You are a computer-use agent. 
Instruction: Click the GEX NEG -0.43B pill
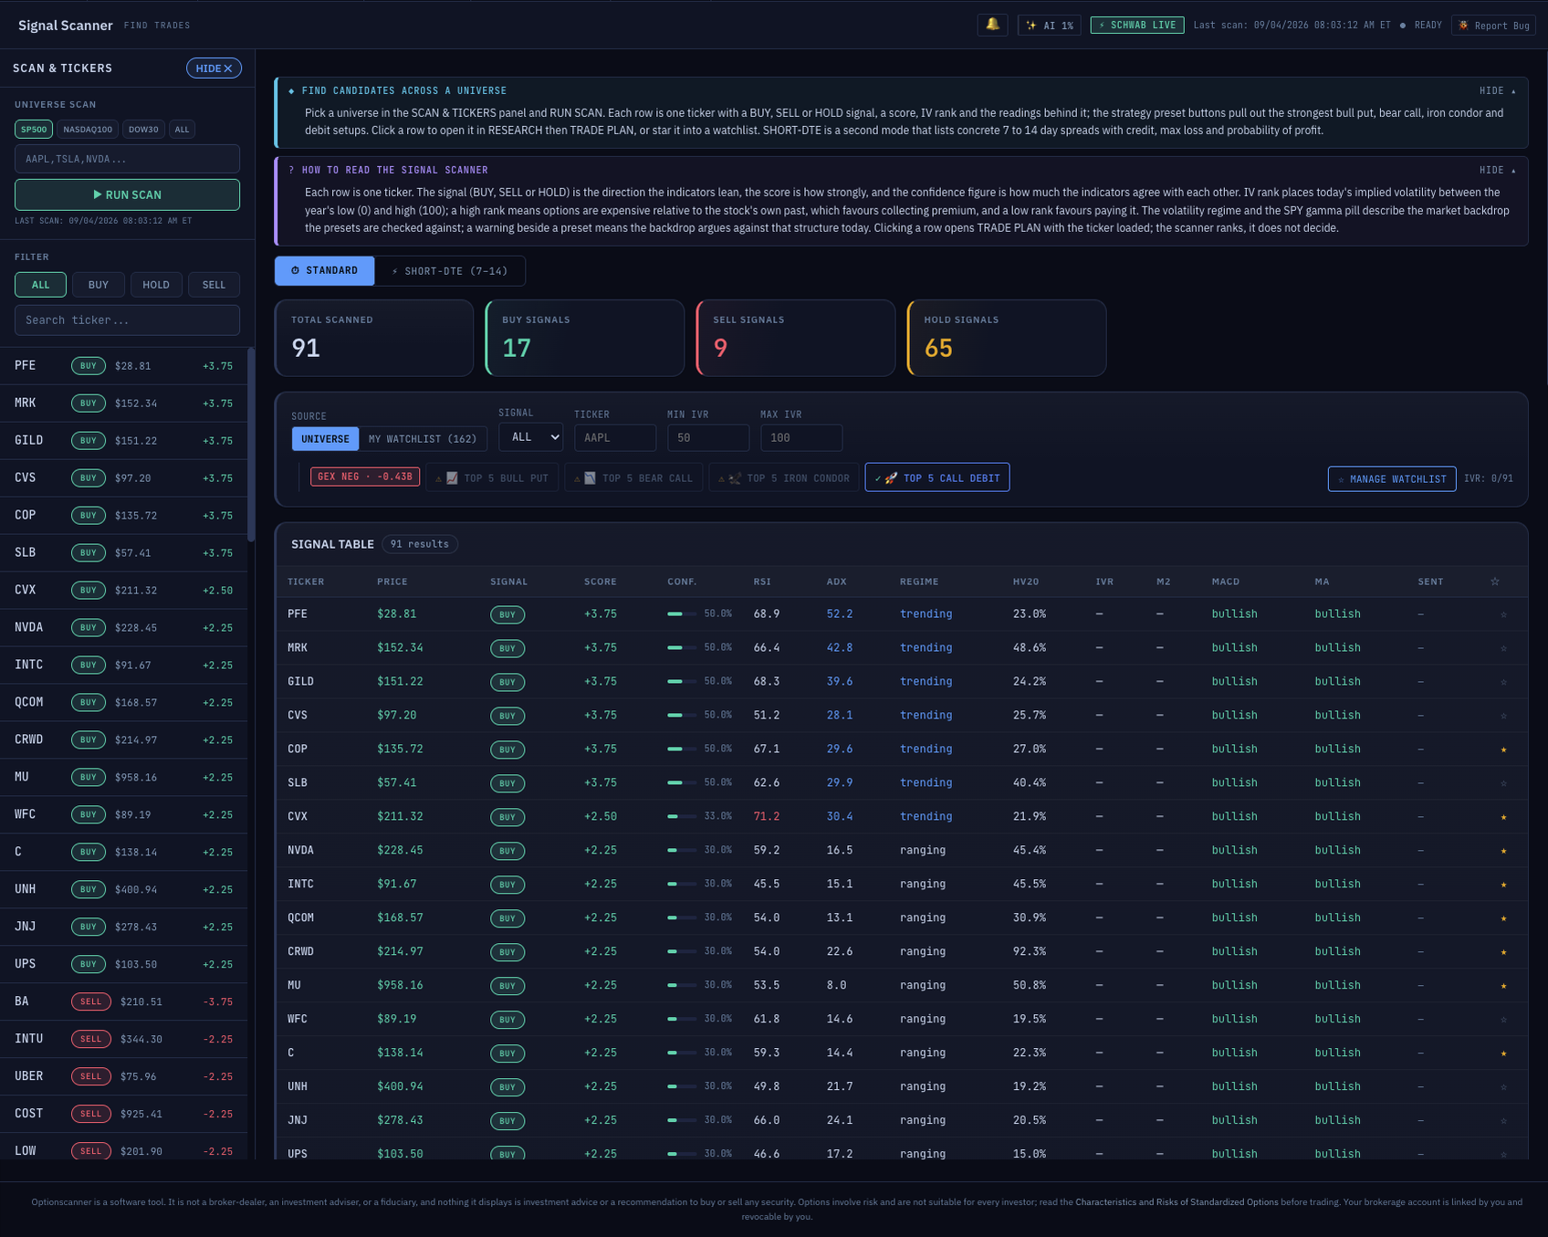pos(365,477)
